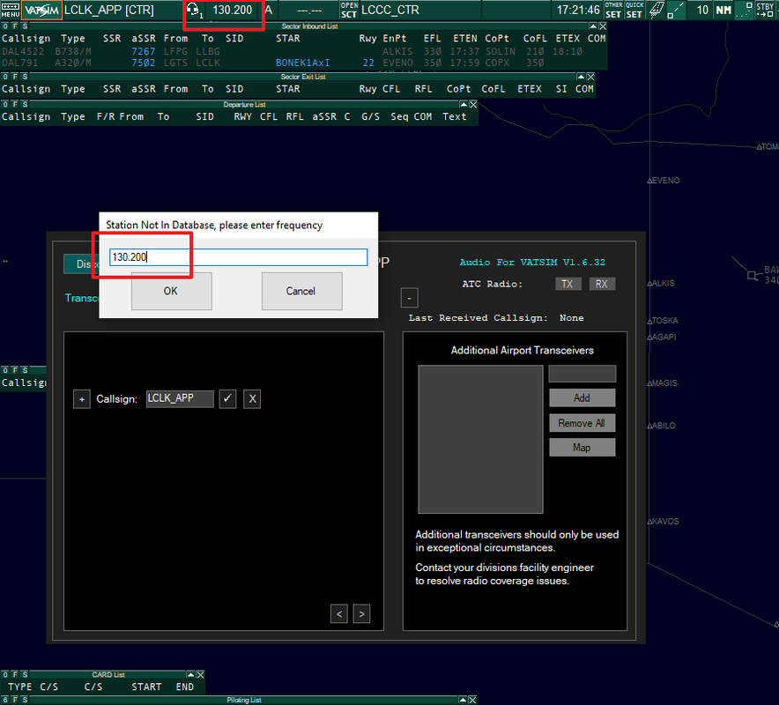
Task: Toggle S on the Sector Inbound List header
Action: tap(25, 26)
